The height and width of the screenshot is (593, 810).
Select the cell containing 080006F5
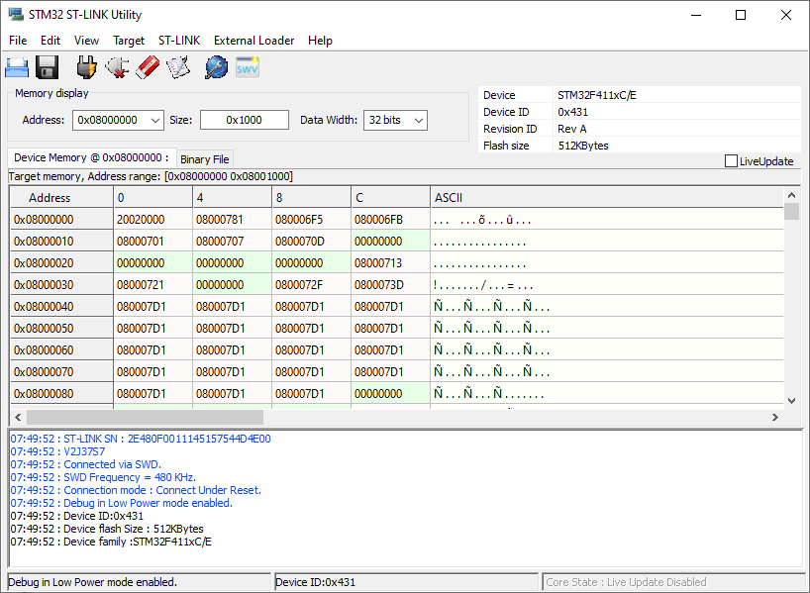[311, 220]
